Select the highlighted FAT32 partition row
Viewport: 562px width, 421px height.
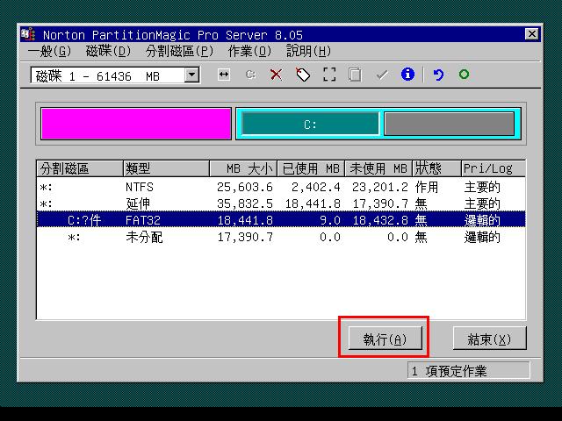pos(281,220)
